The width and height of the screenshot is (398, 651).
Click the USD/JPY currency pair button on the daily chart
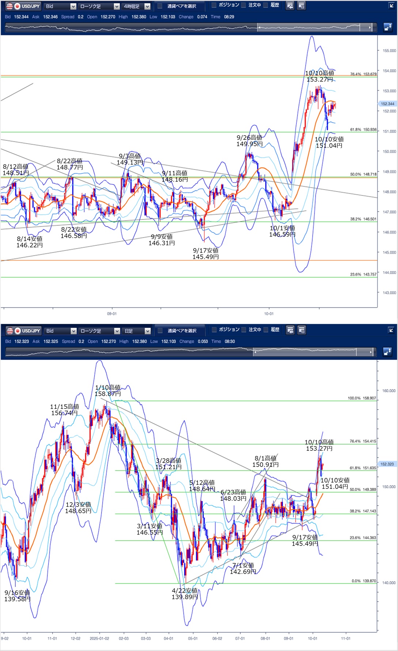pos(23,331)
